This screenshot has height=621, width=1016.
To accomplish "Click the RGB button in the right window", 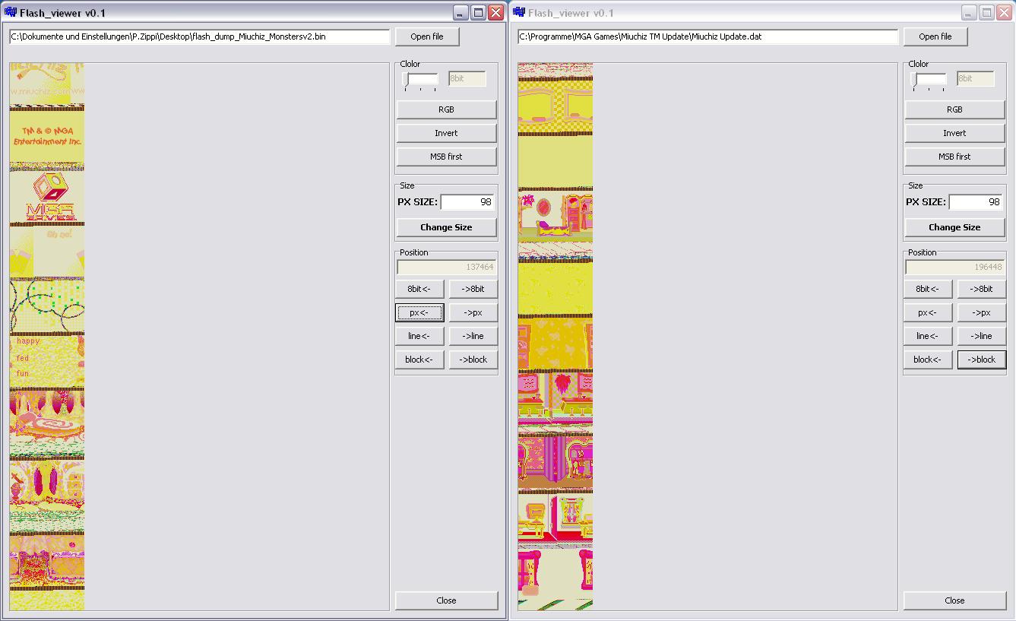I will (x=954, y=109).
